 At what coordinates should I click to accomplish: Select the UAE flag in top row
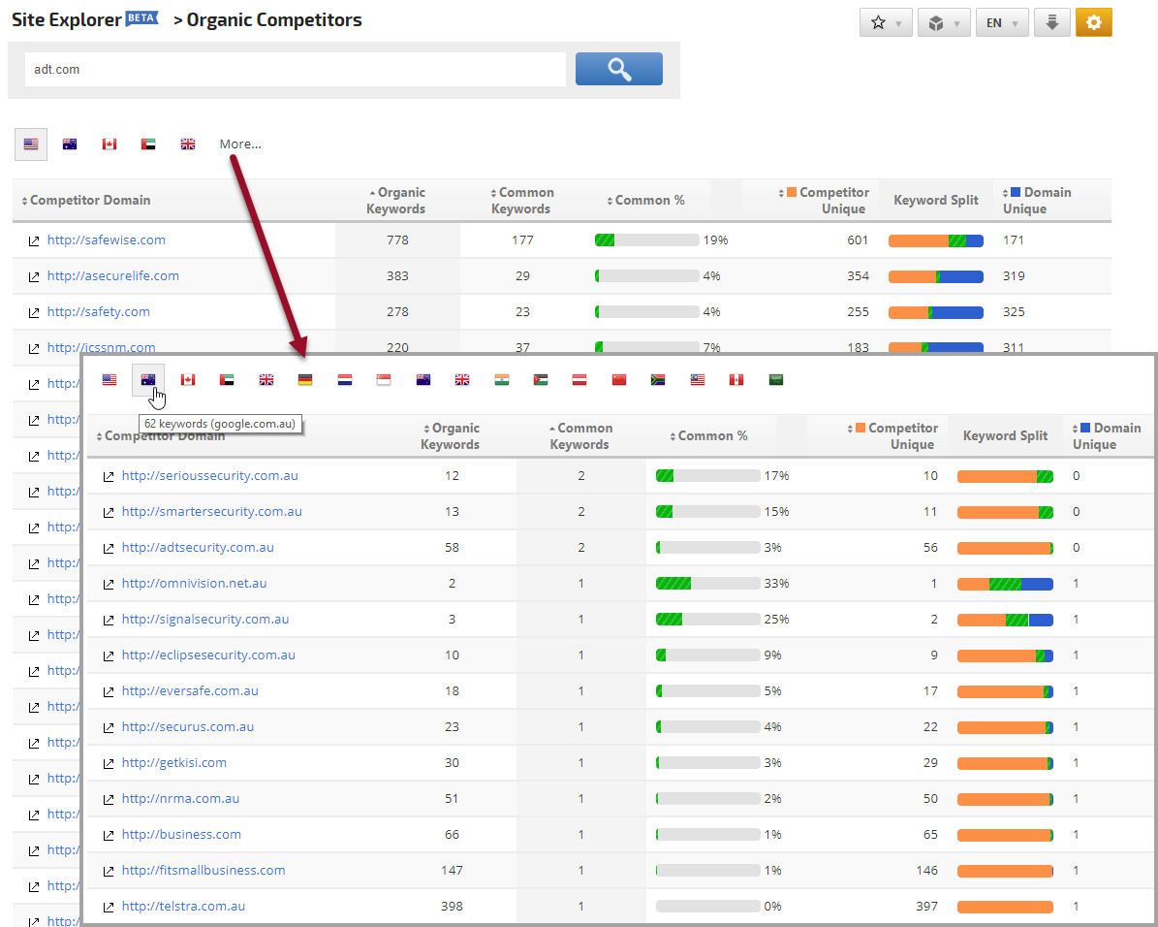coord(148,144)
